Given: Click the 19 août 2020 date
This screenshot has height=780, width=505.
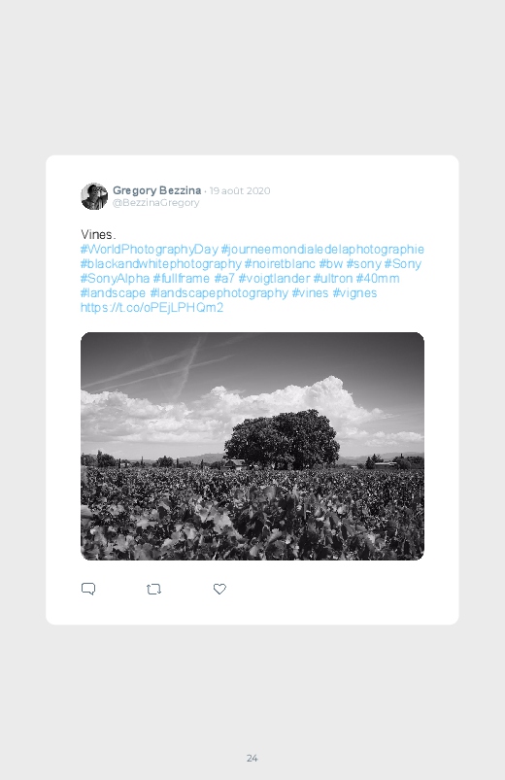Looking at the screenshot, I should pyautogui.click(x=240, y=191).
